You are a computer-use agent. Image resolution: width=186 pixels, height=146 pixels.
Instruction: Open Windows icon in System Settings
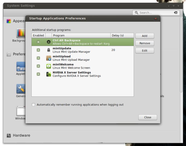pos(21,111)
